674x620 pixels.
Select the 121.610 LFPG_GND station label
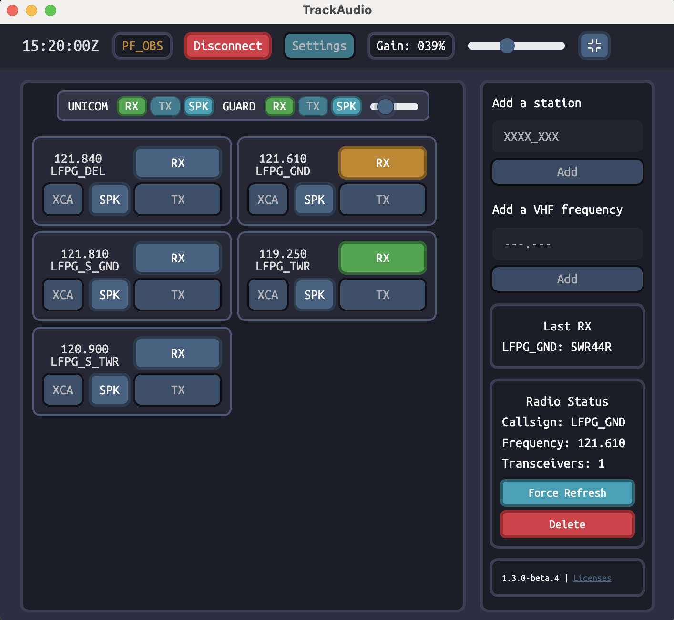tap(283, 165)
